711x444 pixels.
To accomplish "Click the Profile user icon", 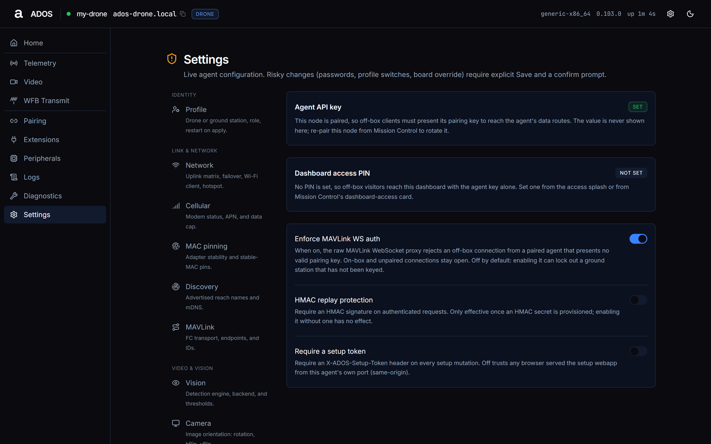I will tap(176, 110).
